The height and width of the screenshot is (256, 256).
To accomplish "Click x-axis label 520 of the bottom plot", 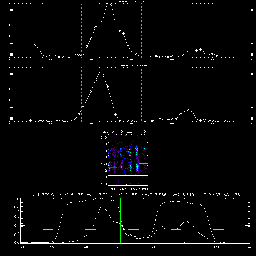I will [53, 247].
